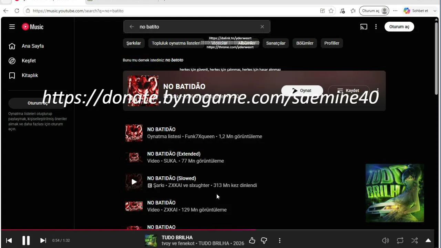Viewport: 441px width, 248px height.
Task: Open the NO BATIDÃO (Extended) video result
Action: pyautogui.click(x=174, y=154)
